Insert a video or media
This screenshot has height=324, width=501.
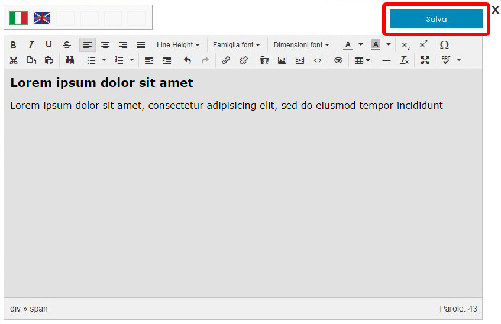300,60
